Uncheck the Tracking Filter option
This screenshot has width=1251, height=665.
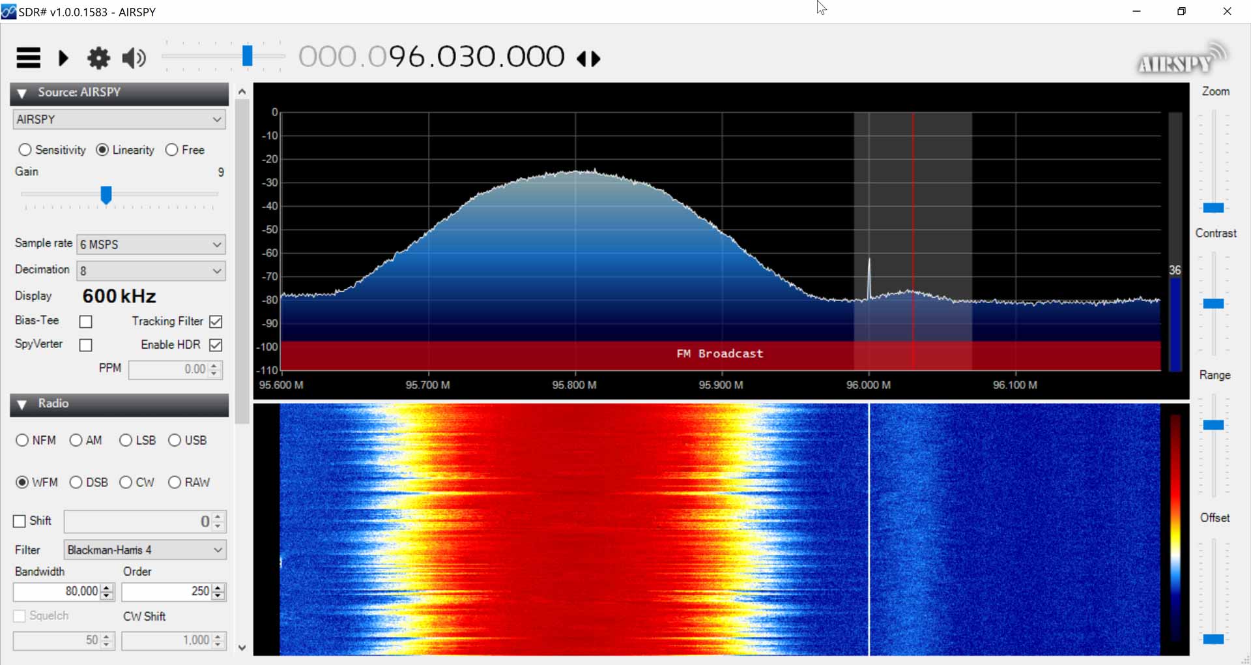[x=216, y=321]
